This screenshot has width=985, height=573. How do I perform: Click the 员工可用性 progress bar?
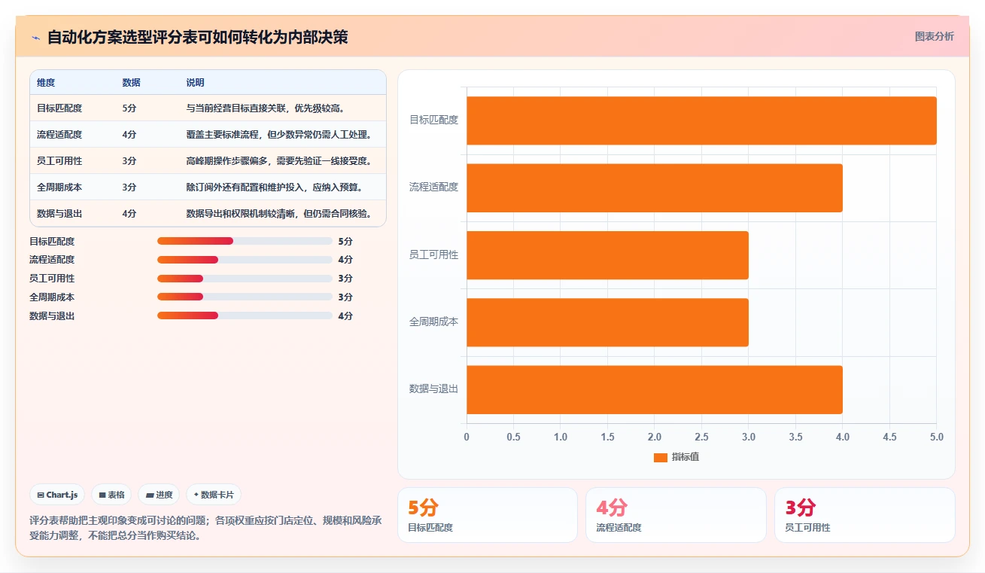pos(245,279)
